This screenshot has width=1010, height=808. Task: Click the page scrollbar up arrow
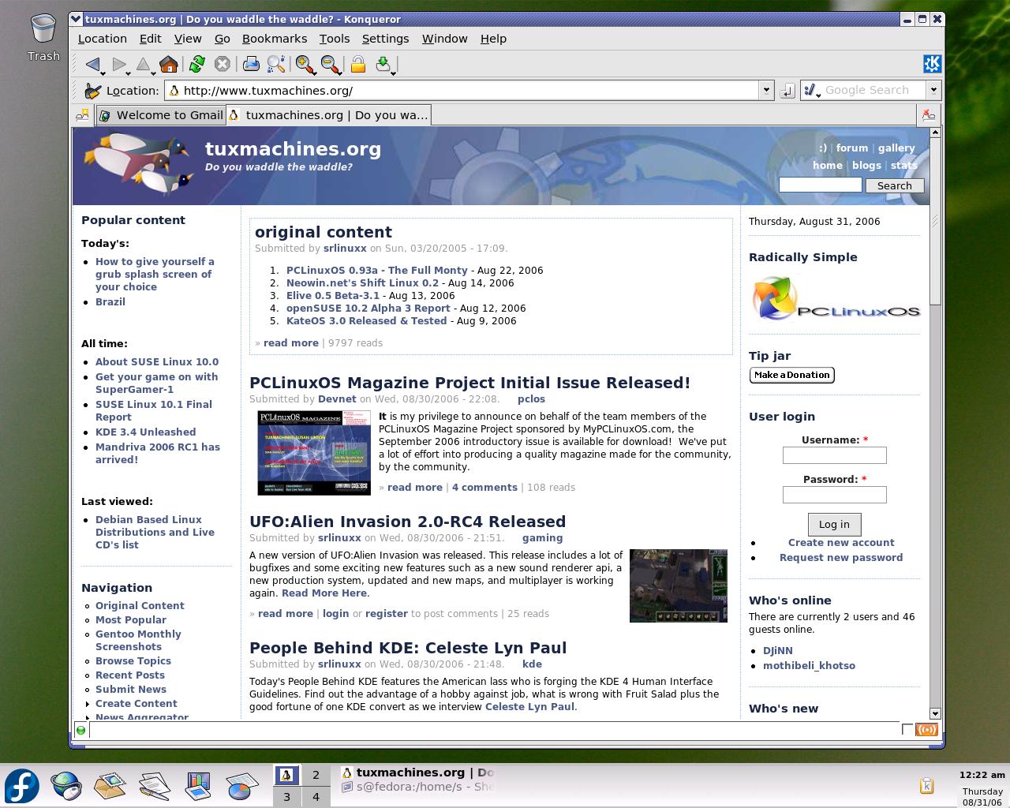click(x=935, y=132)
